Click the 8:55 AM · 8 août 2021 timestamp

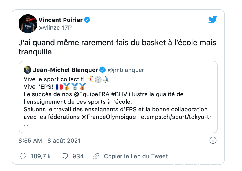50,141
